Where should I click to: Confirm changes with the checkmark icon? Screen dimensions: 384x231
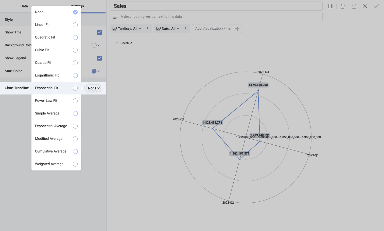(x=376, y=6)
